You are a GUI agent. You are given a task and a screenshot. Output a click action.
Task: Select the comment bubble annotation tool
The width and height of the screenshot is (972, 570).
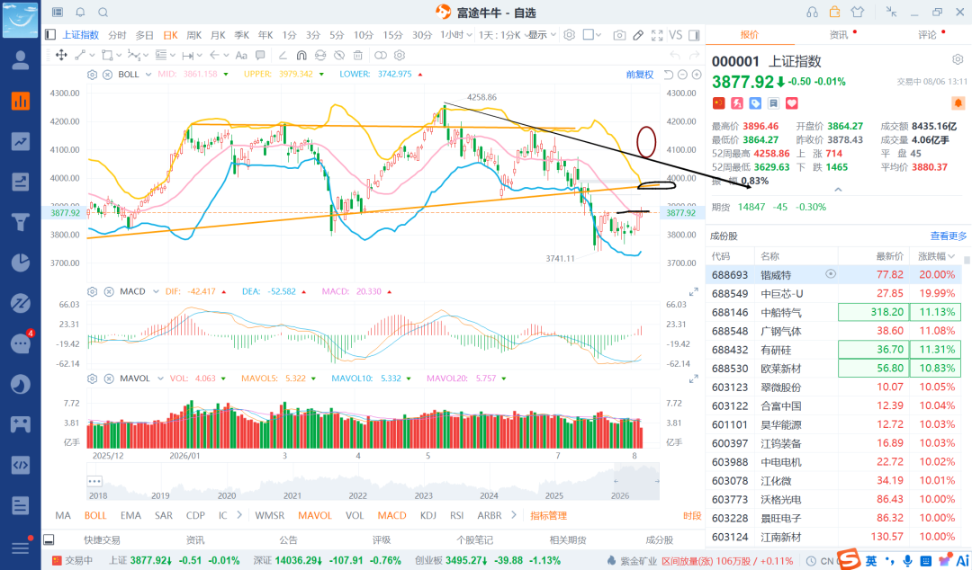coord(260,55)
